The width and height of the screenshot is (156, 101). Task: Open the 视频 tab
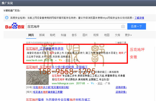coord(96,35)
